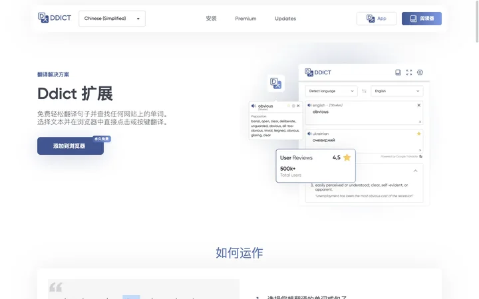The width and height of the screenshot is (479, 299).
Task: Click the quotation mark icon in the demo box
Action: [x=56, y=287]
